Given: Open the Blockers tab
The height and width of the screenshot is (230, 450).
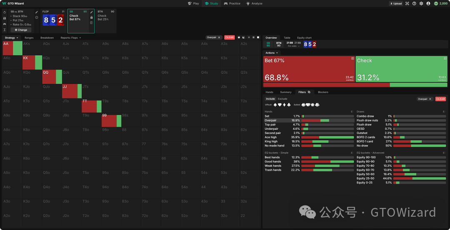Looking at the screenshot, I should pyautogui.click(x=323, y=92).
